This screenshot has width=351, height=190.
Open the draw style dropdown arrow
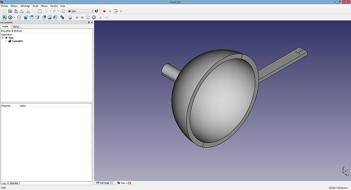(14, 18)
